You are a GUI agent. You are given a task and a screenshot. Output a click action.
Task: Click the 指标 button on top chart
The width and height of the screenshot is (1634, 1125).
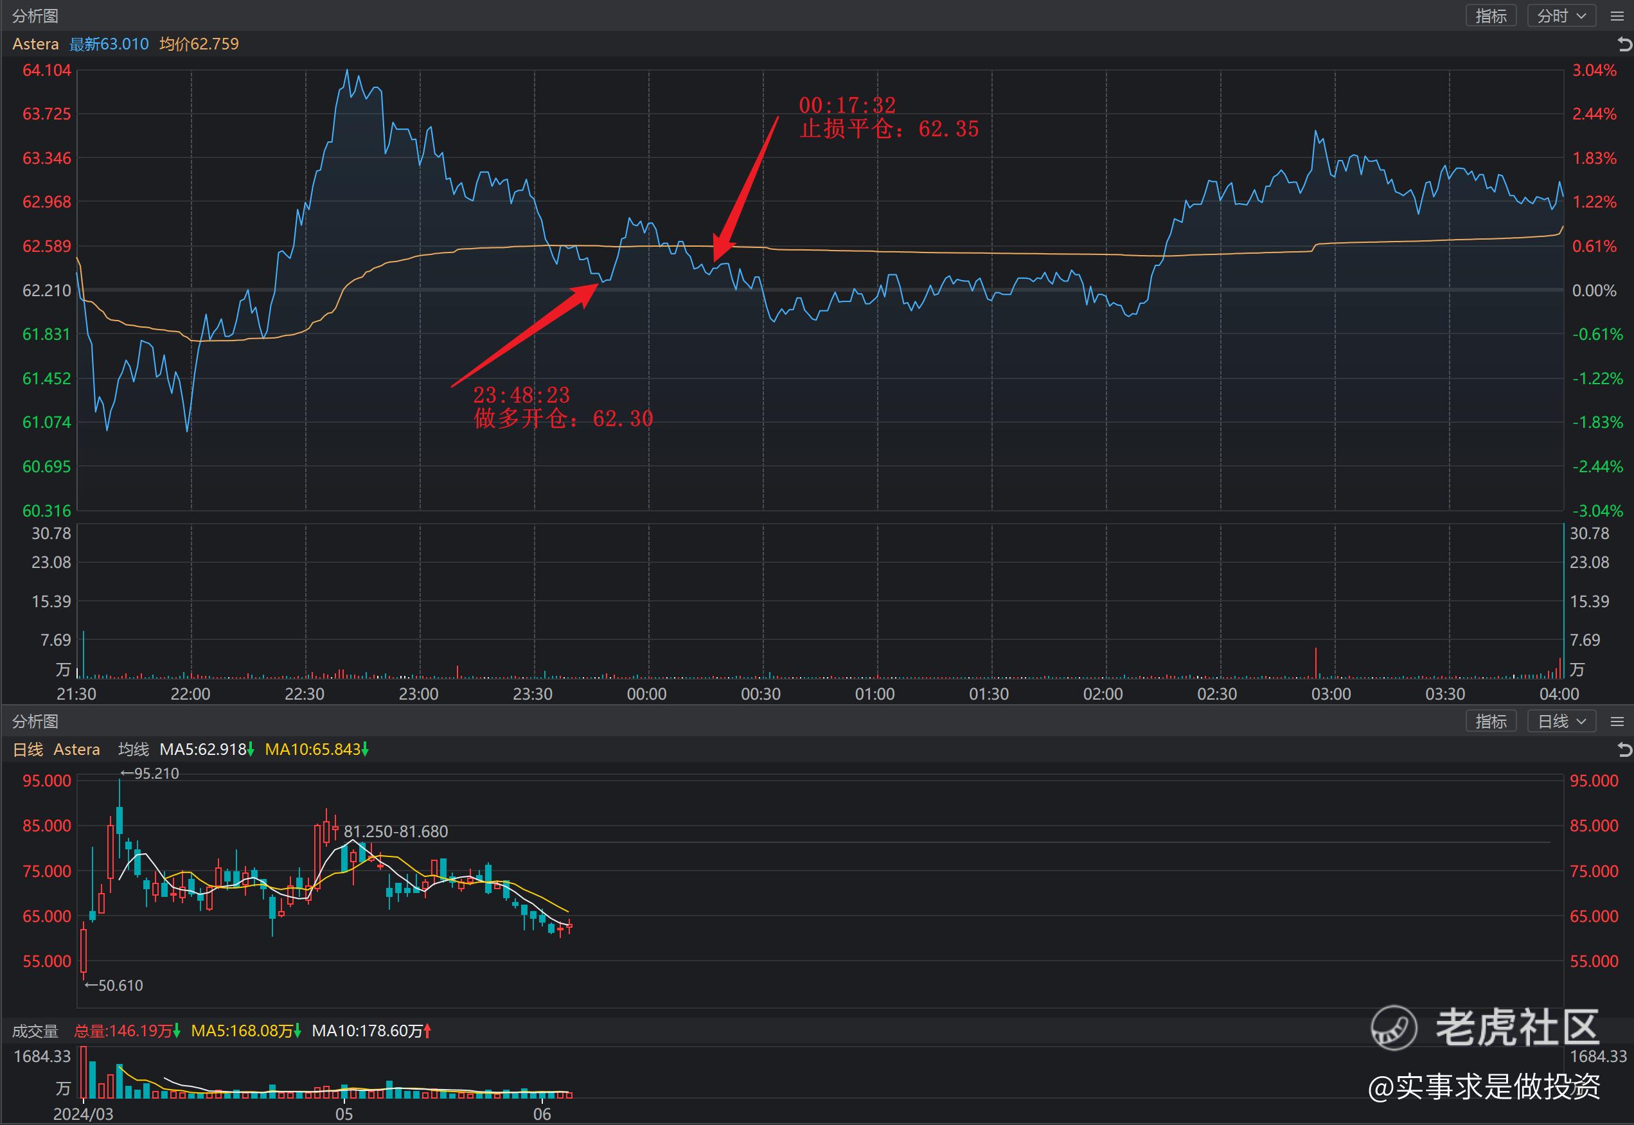coord(1491,16)
